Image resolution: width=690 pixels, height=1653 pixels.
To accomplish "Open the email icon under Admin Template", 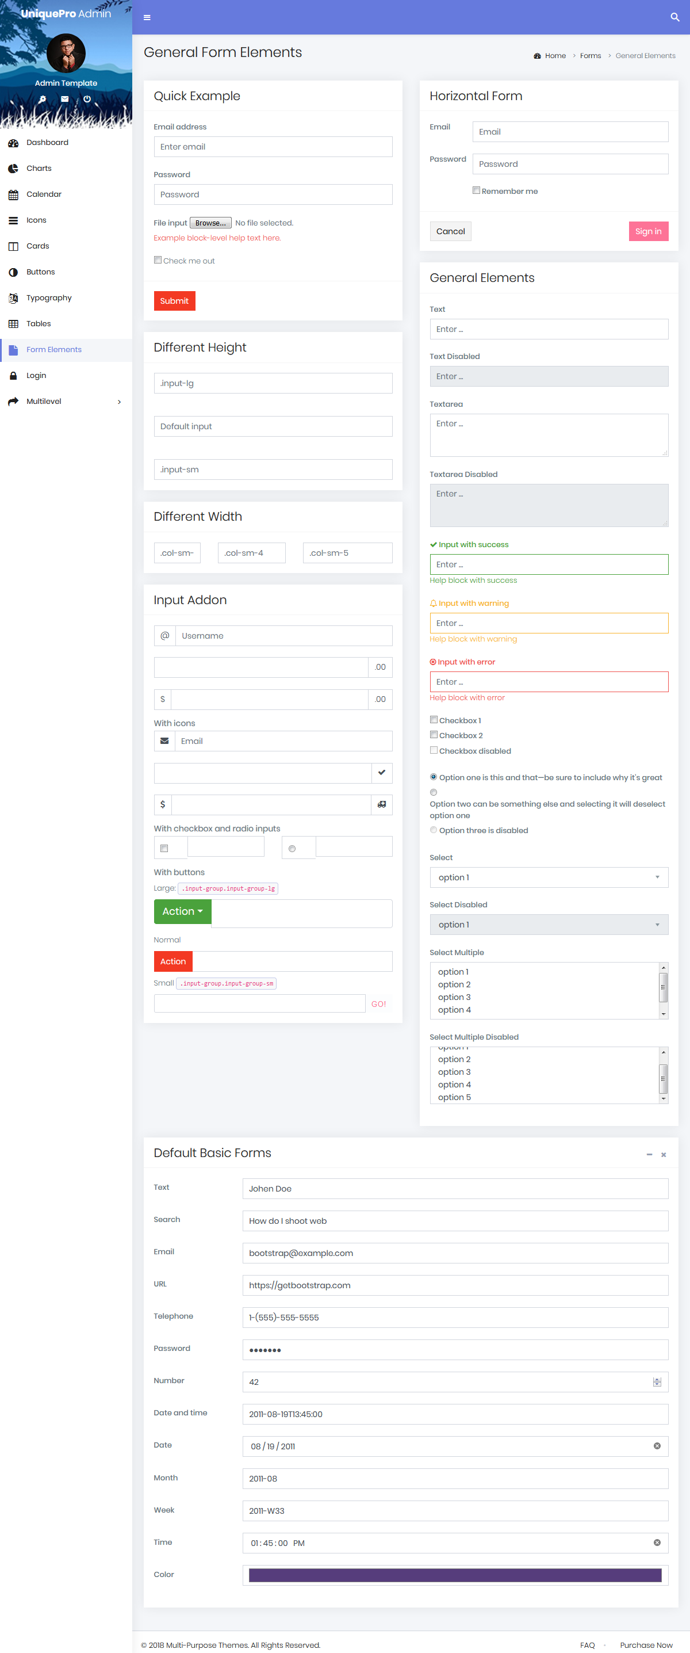I will tap(64, 99).
